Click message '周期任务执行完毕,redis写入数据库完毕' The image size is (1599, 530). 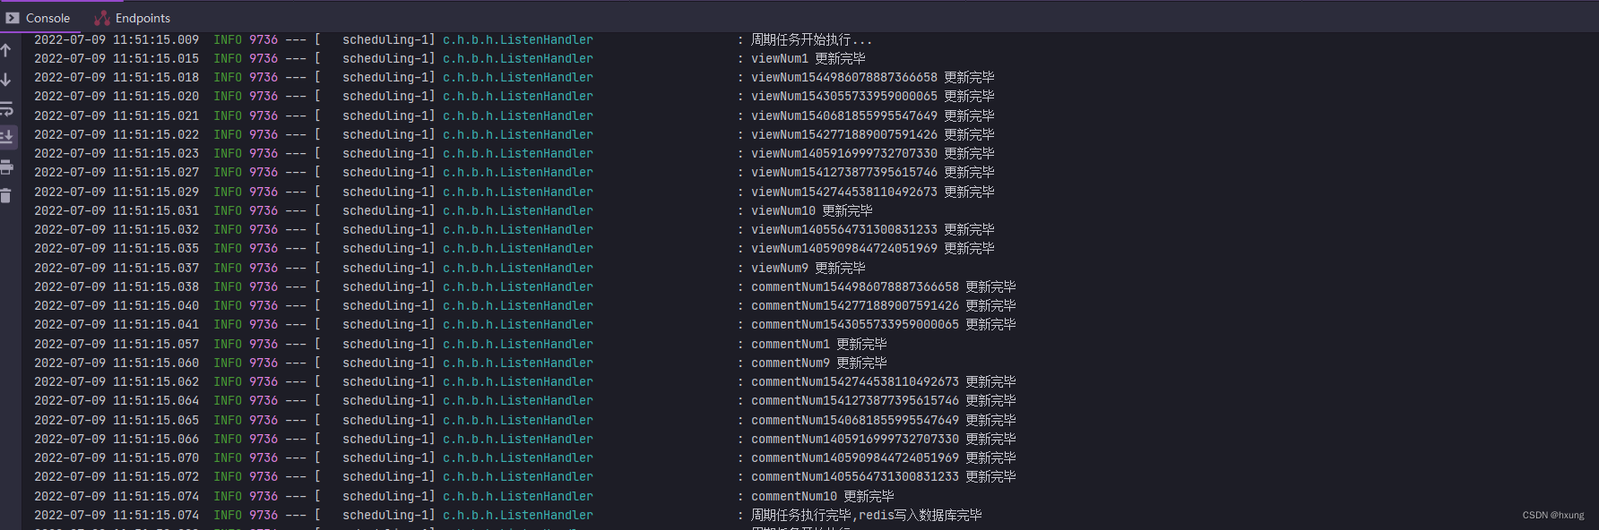tap(867, 515)
